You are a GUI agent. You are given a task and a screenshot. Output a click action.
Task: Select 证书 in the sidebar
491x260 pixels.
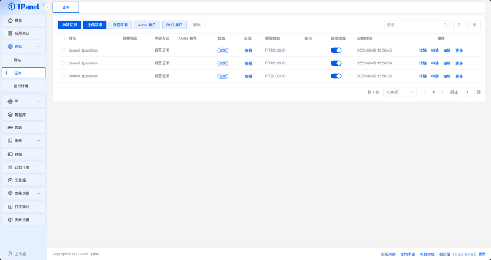coord(24,73)
